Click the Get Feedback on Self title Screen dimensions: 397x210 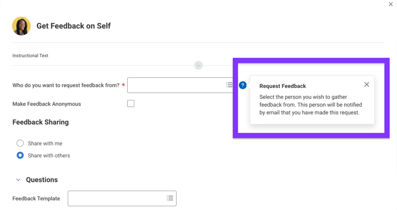pos(74,26)
